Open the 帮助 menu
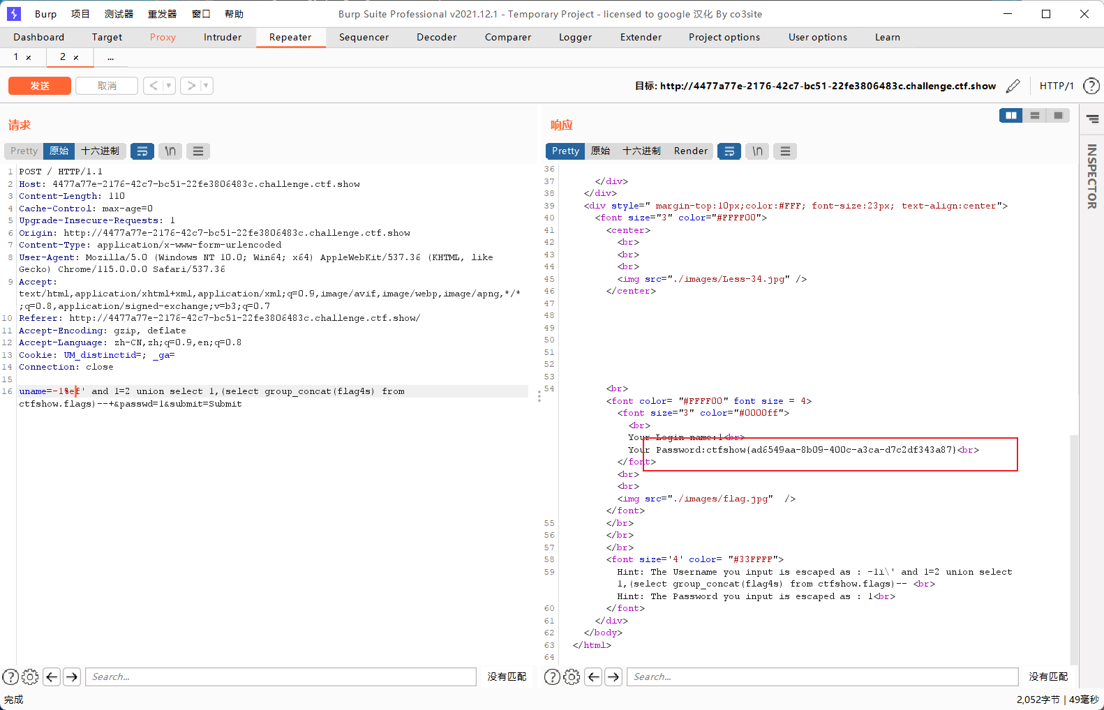This screenshot has height=710, width=1104. click(x=234, y=14)
